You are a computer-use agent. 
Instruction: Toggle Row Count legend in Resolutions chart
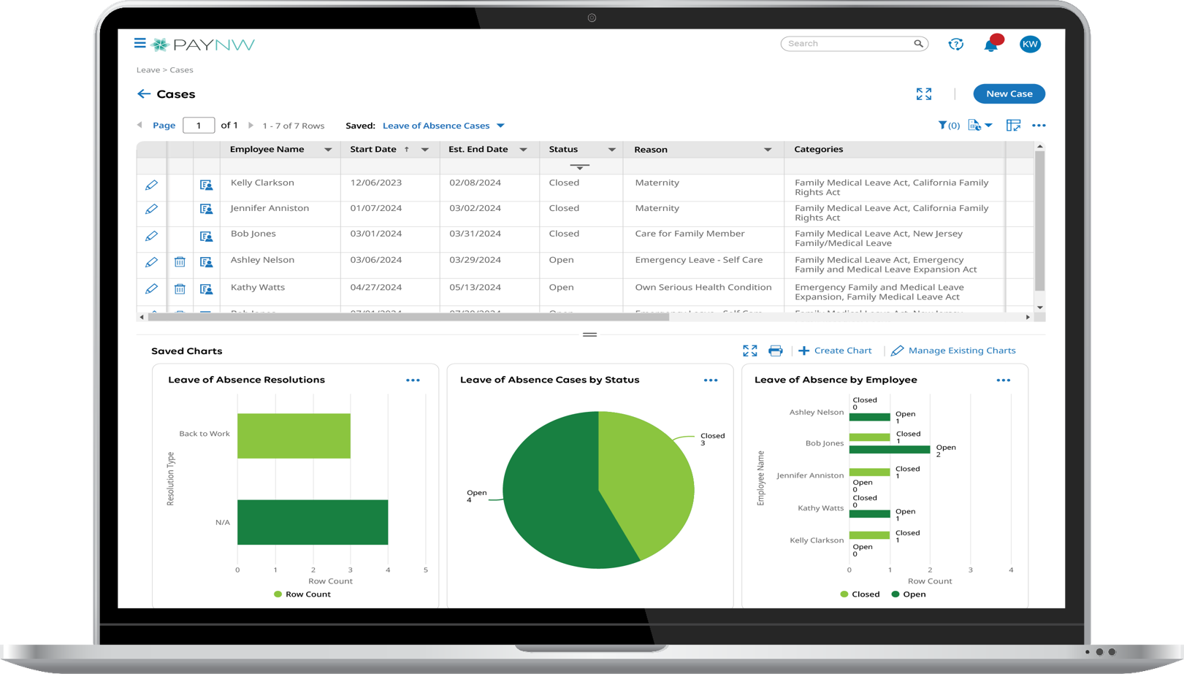click(302, 594)
